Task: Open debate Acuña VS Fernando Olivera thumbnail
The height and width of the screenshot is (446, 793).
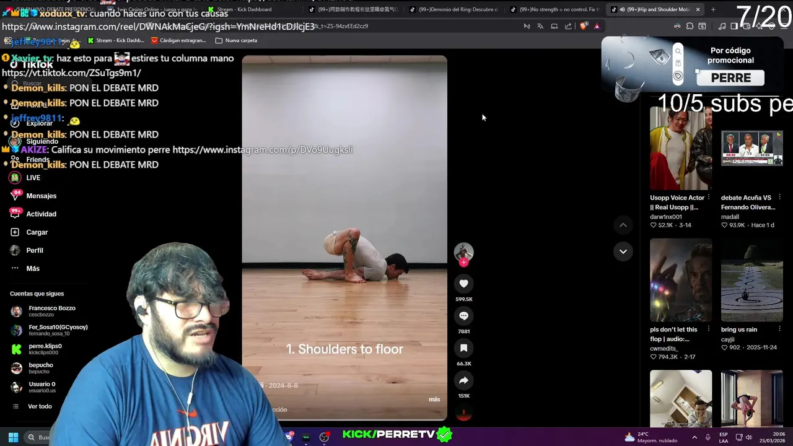Action: [x=751, y=148]
